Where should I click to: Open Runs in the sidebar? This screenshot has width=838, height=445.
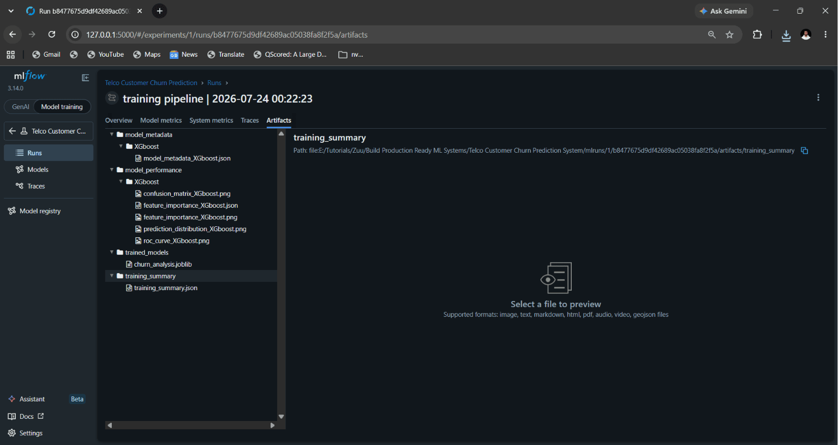pyautogui.click(x=49, y=153)
